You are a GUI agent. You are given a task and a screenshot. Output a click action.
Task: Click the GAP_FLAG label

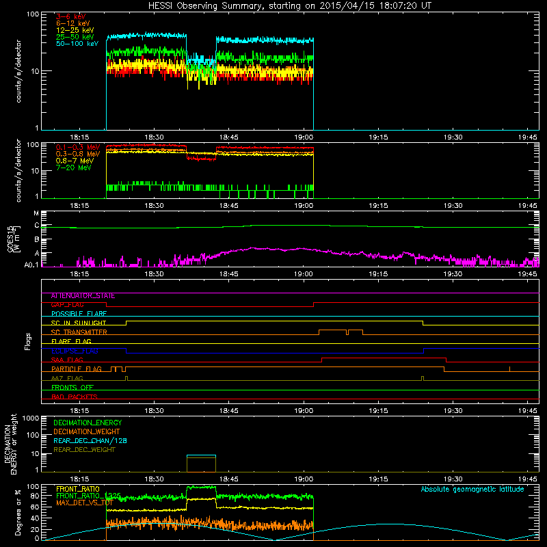68,305
